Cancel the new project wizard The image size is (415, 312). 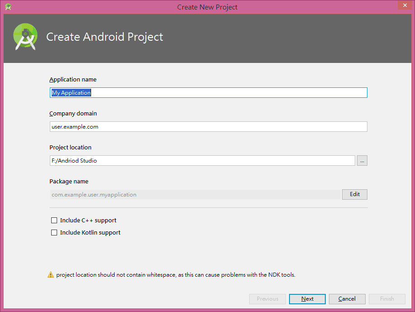(347, 299)
